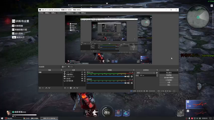Move scene up arrow in Scenes panel
This screenshot has height=120, width=214.
point(46,88)
